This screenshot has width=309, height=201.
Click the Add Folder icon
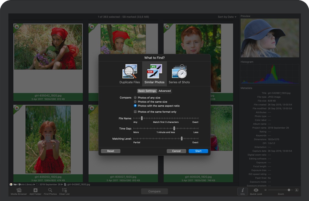(35, 191)
